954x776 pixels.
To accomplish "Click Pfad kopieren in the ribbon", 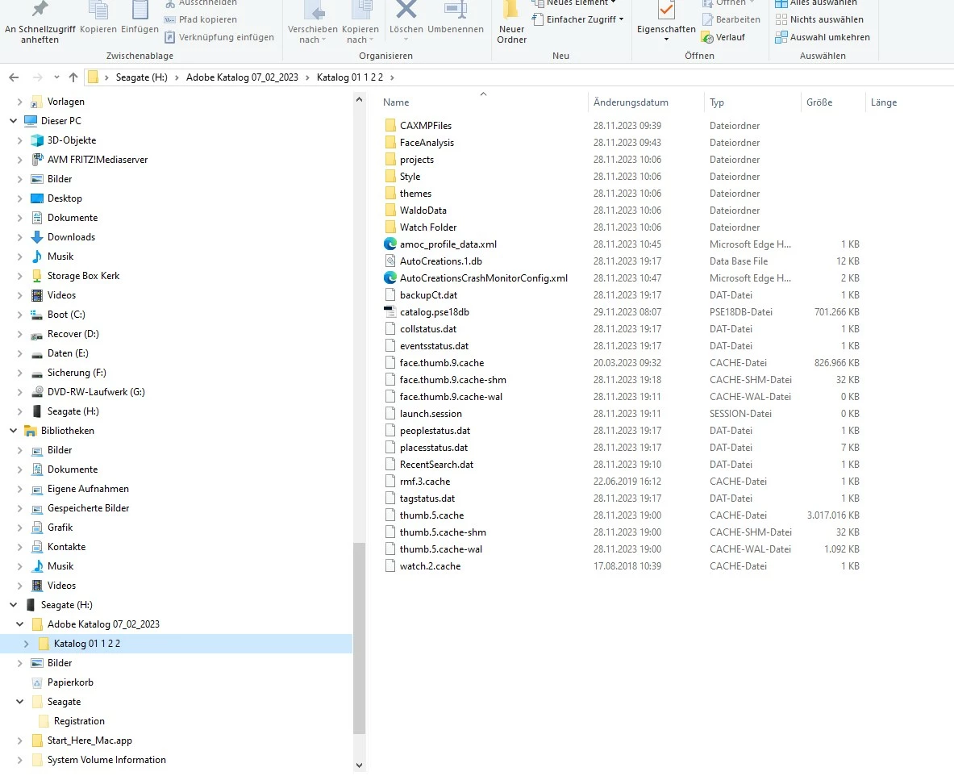I will click(x=201, y=19).
